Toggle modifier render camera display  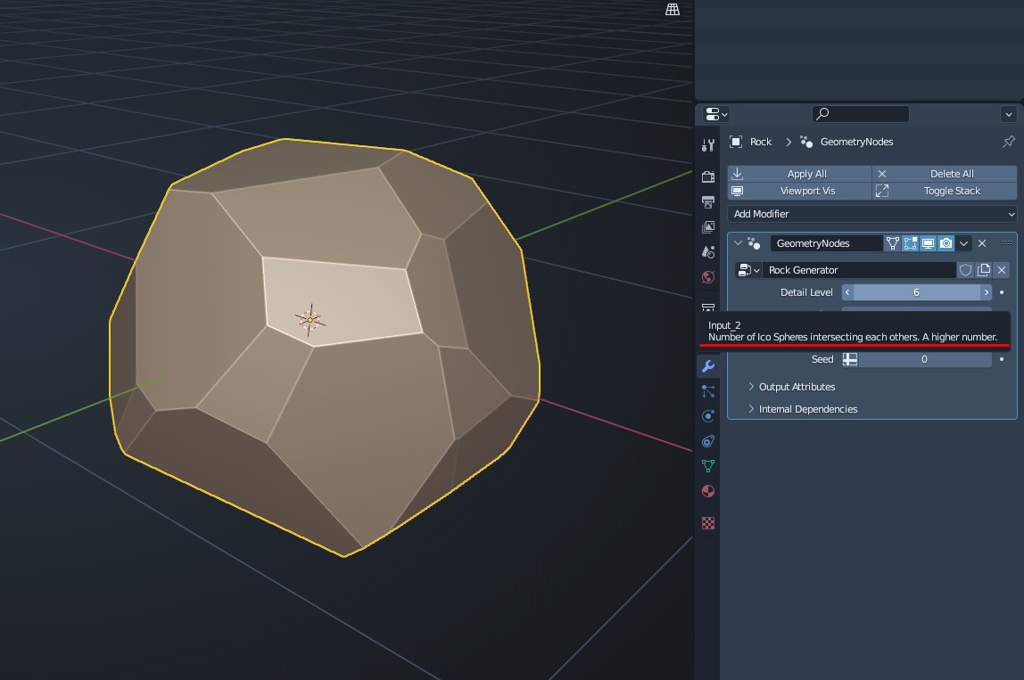946,243
